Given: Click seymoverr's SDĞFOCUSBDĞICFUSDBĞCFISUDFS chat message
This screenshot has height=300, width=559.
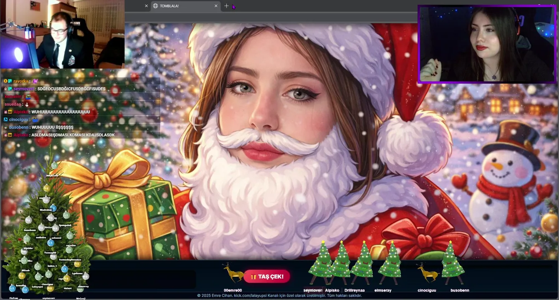Looking at the screenshot, I should click(82, 89).
